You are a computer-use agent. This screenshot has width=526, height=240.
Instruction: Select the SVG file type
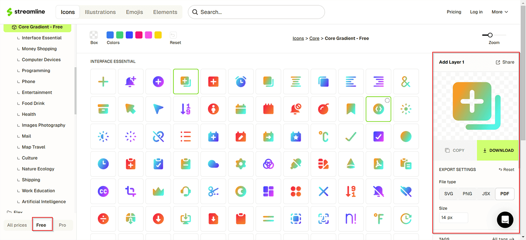click(x=449, y=194)
